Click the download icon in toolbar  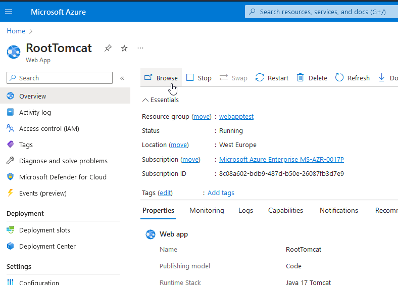coord(381,77)
